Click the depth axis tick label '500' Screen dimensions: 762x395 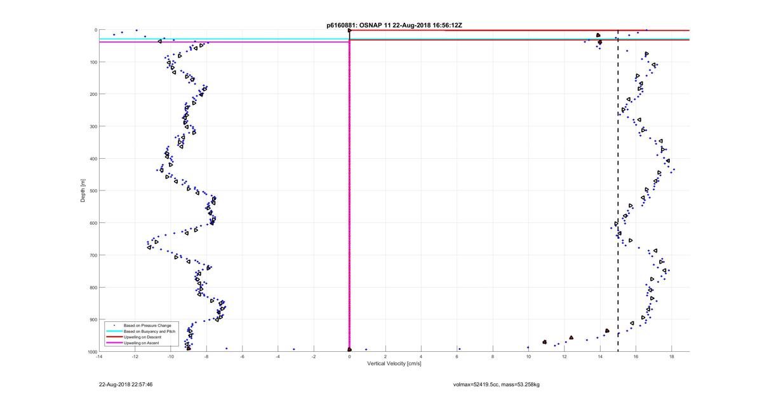click(93, 191)
